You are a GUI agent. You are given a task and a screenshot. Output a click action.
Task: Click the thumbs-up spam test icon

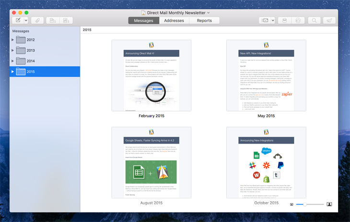tap(298, 21)
